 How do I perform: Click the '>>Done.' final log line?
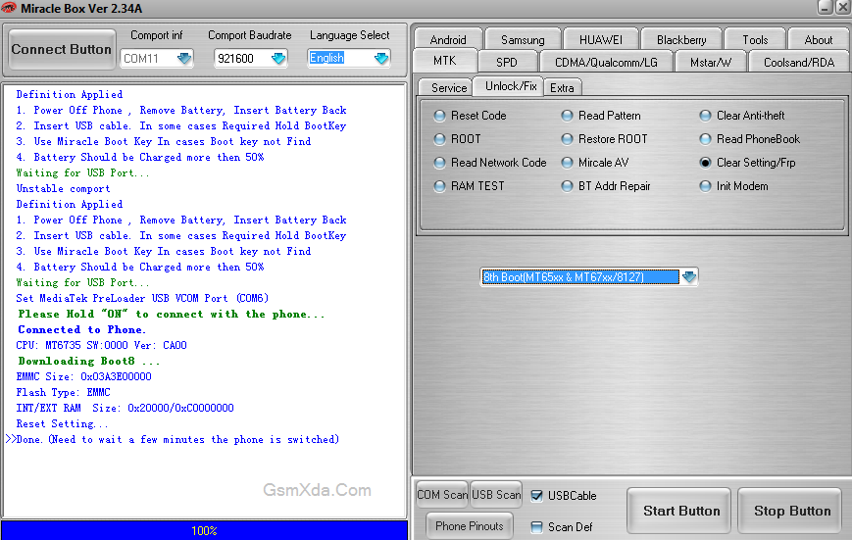pos(173,439)
